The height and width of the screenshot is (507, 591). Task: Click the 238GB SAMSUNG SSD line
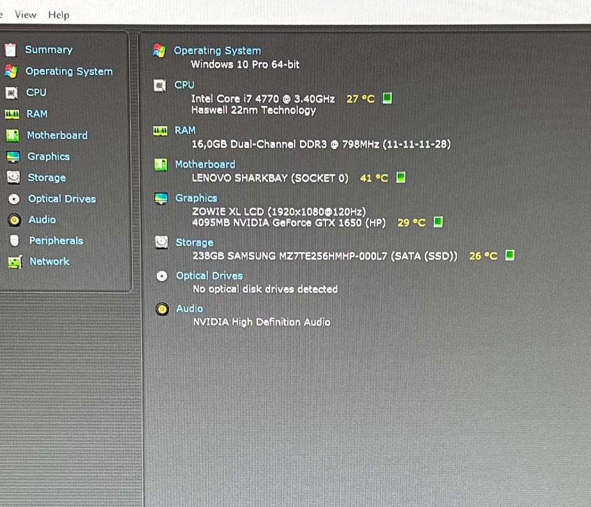point(325,256)
